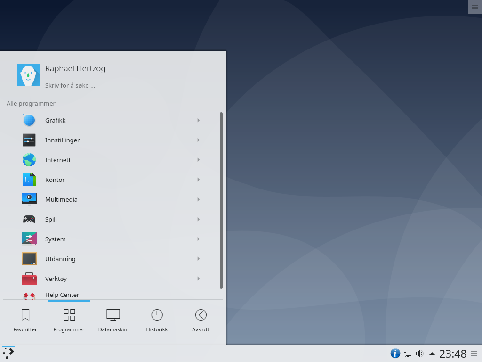Click the volume speaker tray icon

click(x=419, y=354)
